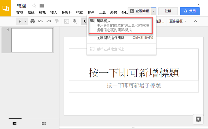
Task: Click the zoom to fit icon
Action: tap(67, 21)
